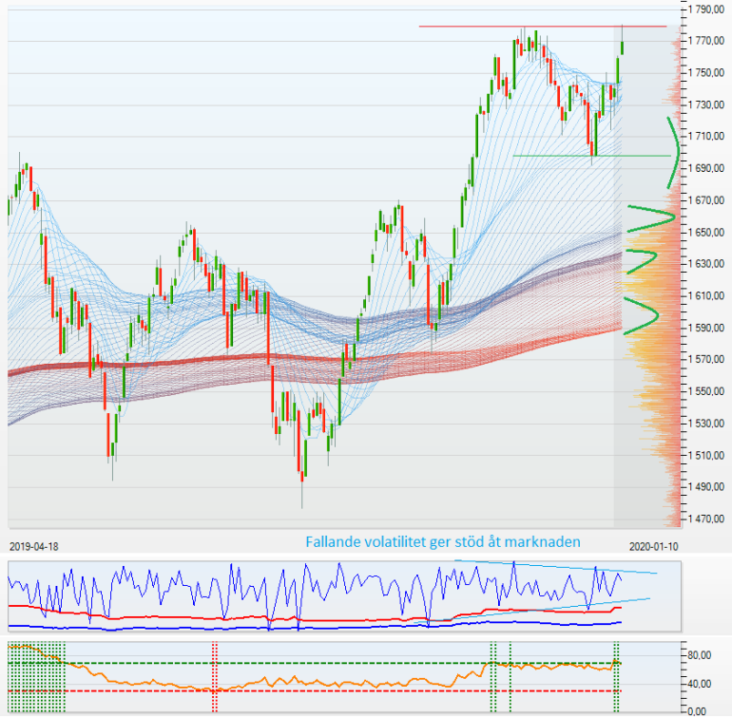Click the lowest candlestick wick near 1 480

tap(302, 495)
